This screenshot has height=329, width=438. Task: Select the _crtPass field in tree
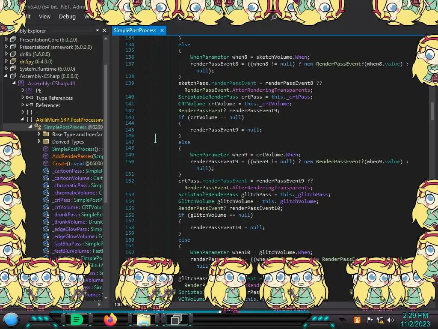coord(77,200)
